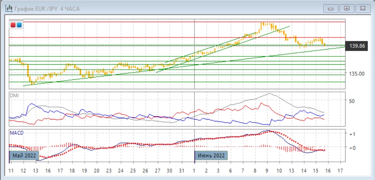Select the Май 2022 month marker
375x180 pixels.
[x=24, y=156]
